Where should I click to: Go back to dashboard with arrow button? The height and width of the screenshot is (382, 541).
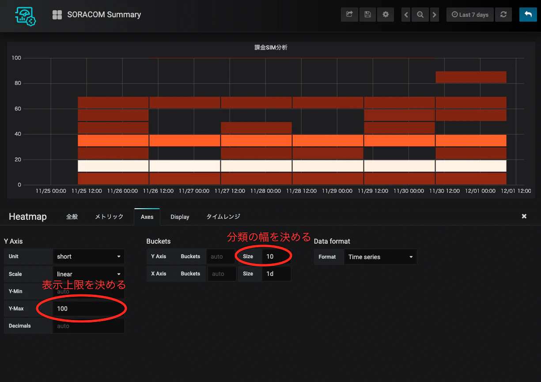click(x=528, y=15)
